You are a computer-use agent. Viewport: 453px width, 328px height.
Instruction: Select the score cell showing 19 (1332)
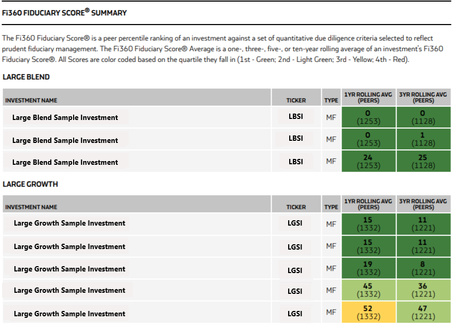tap(368, 268)
